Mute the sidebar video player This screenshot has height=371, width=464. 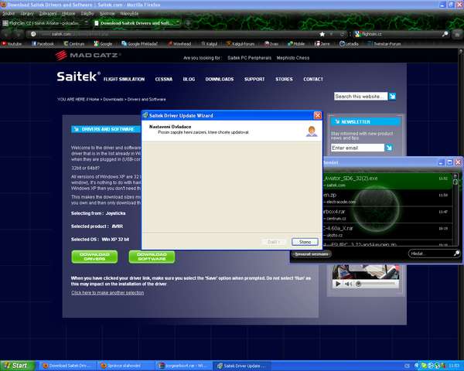[348, 284]
